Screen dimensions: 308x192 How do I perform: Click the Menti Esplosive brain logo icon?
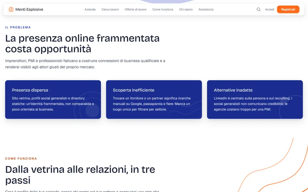click(11, 9)
